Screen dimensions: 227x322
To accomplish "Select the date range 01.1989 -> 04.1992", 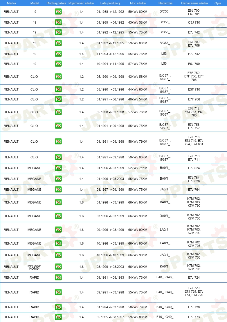I will click(110, 22).
